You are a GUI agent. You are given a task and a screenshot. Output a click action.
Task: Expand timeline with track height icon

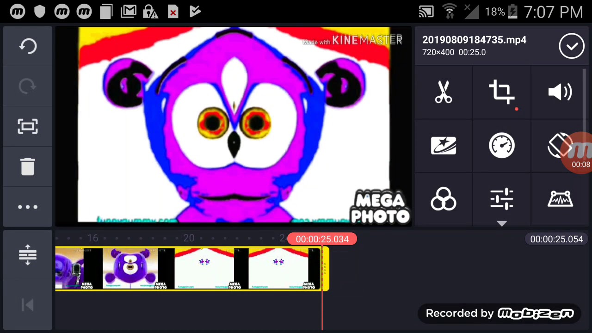pos(28,255)
